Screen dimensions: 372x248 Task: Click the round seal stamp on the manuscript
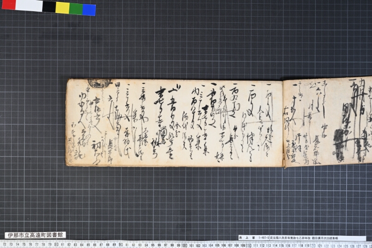tap(100, 83)
